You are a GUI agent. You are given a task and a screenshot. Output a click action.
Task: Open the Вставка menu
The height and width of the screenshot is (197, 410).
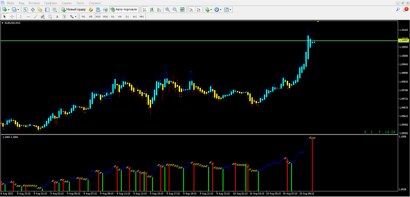click(34, 3)
